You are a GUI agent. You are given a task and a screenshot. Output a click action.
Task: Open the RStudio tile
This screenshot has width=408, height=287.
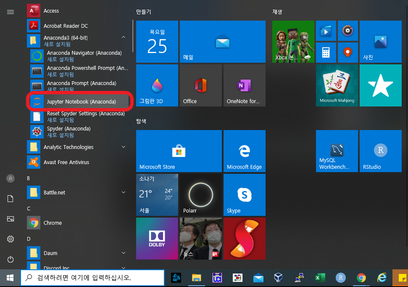(381, 151)
